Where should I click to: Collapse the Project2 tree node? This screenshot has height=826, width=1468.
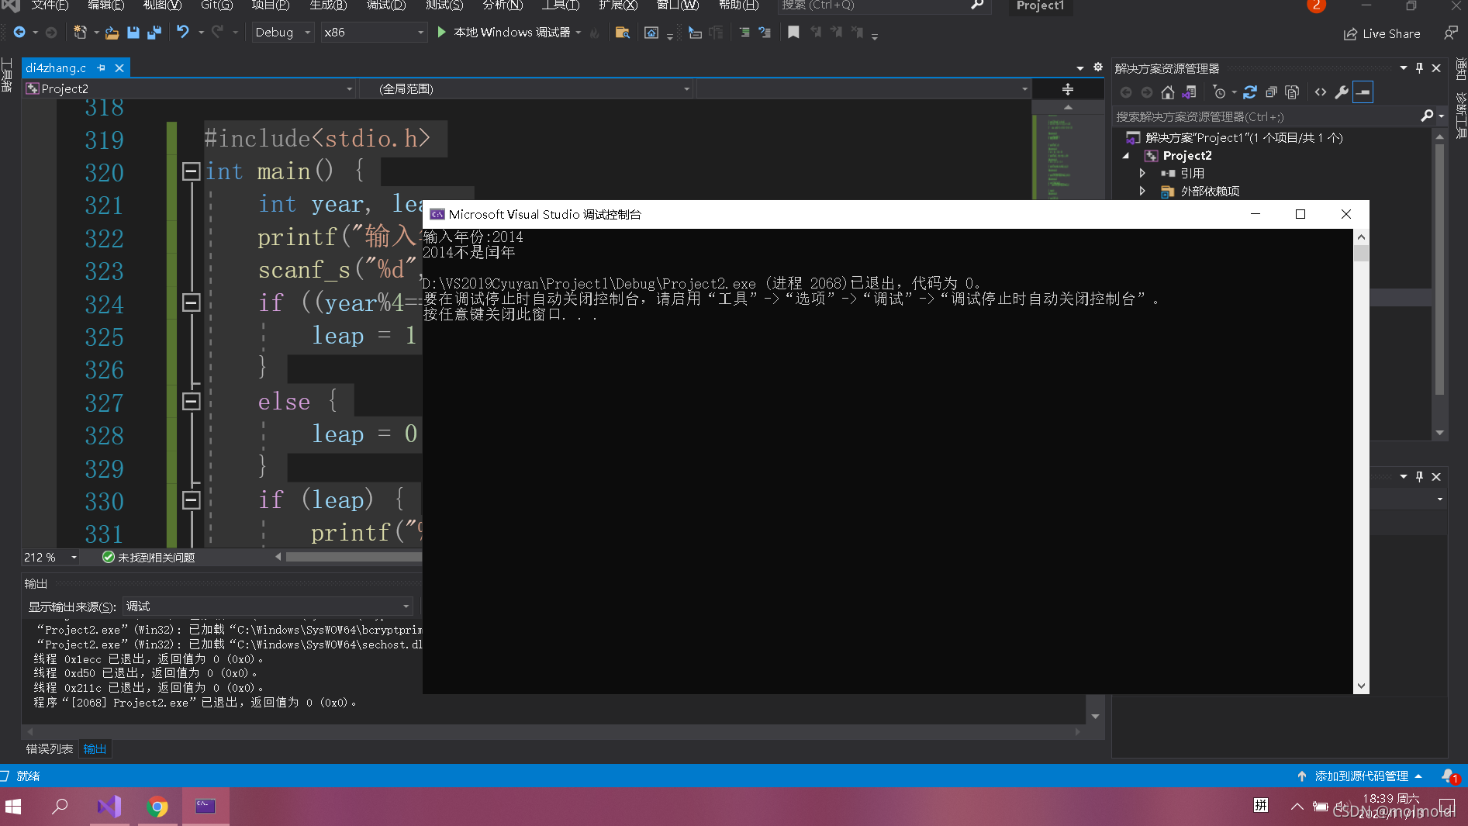(1126, 156)
